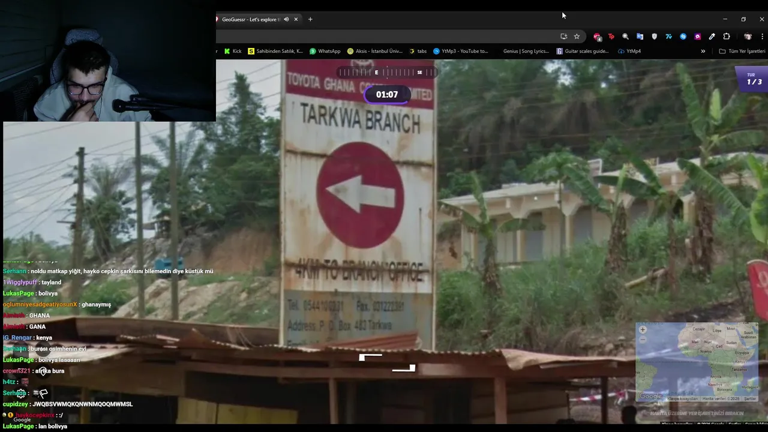Open the Aksis İstanbul Üniv bookmark
Screen dimensions: 768x432
tap(374, 51)
